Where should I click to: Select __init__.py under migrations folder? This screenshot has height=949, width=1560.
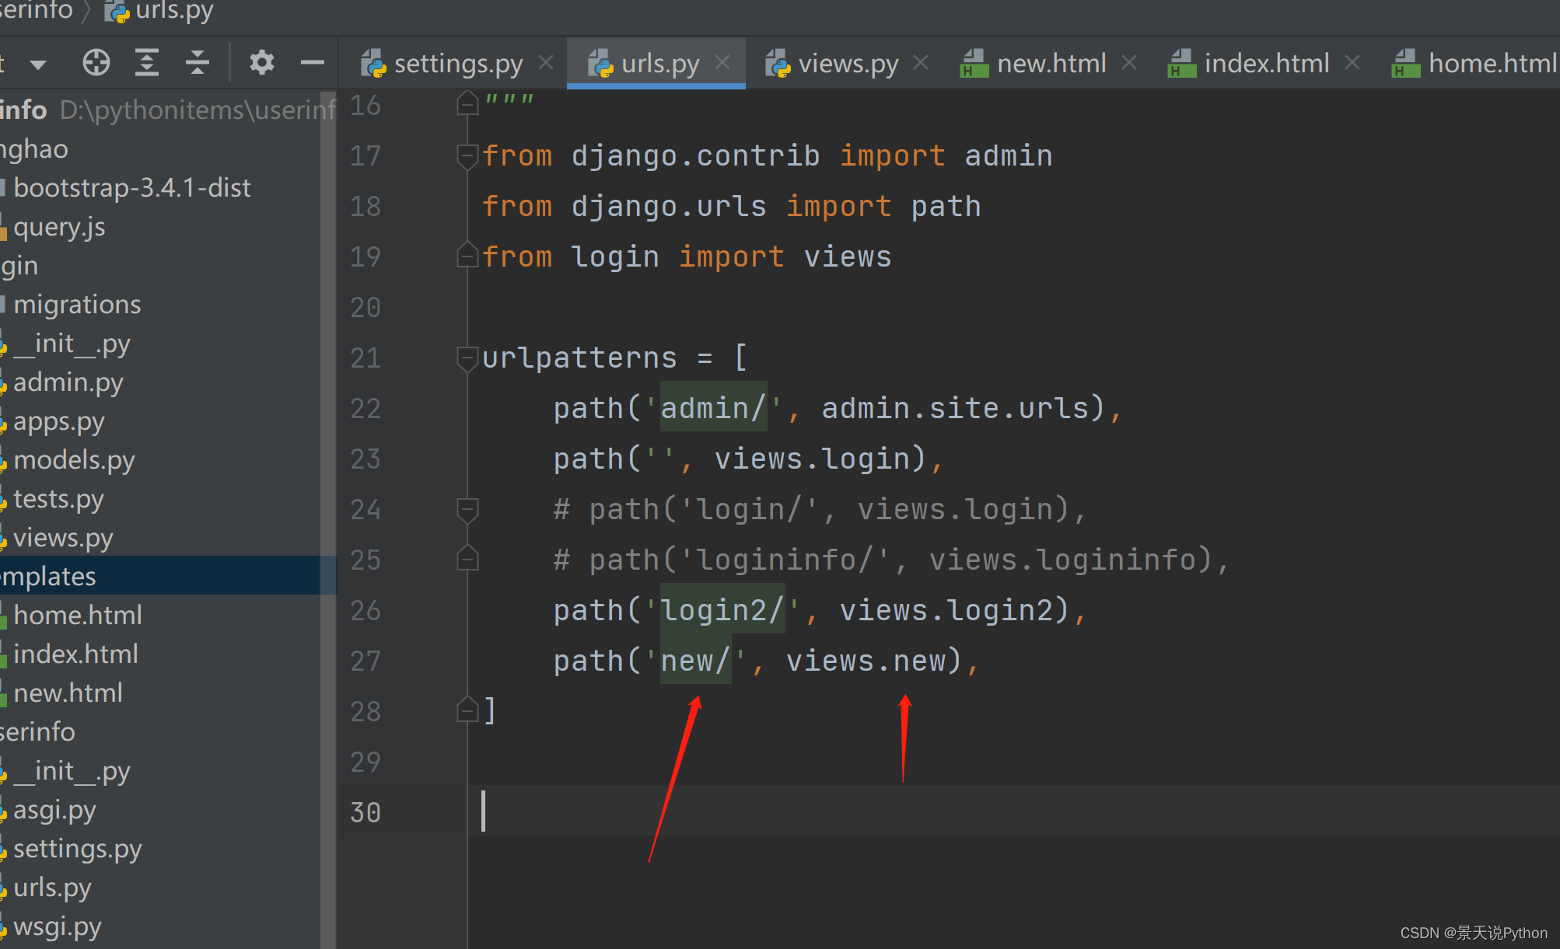point(72,343)
